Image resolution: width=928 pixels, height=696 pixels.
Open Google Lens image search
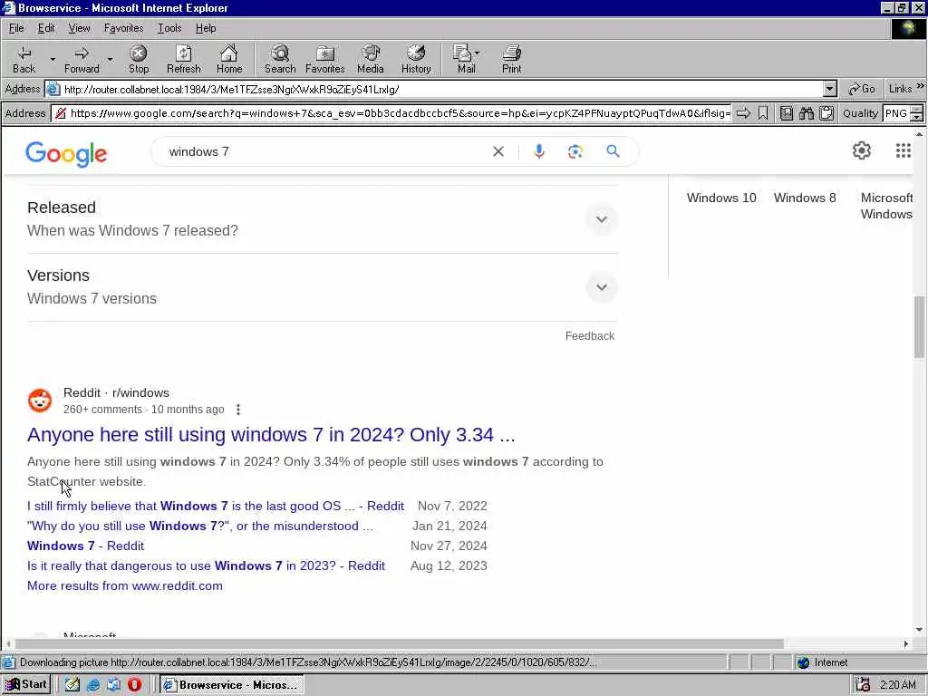575,151
